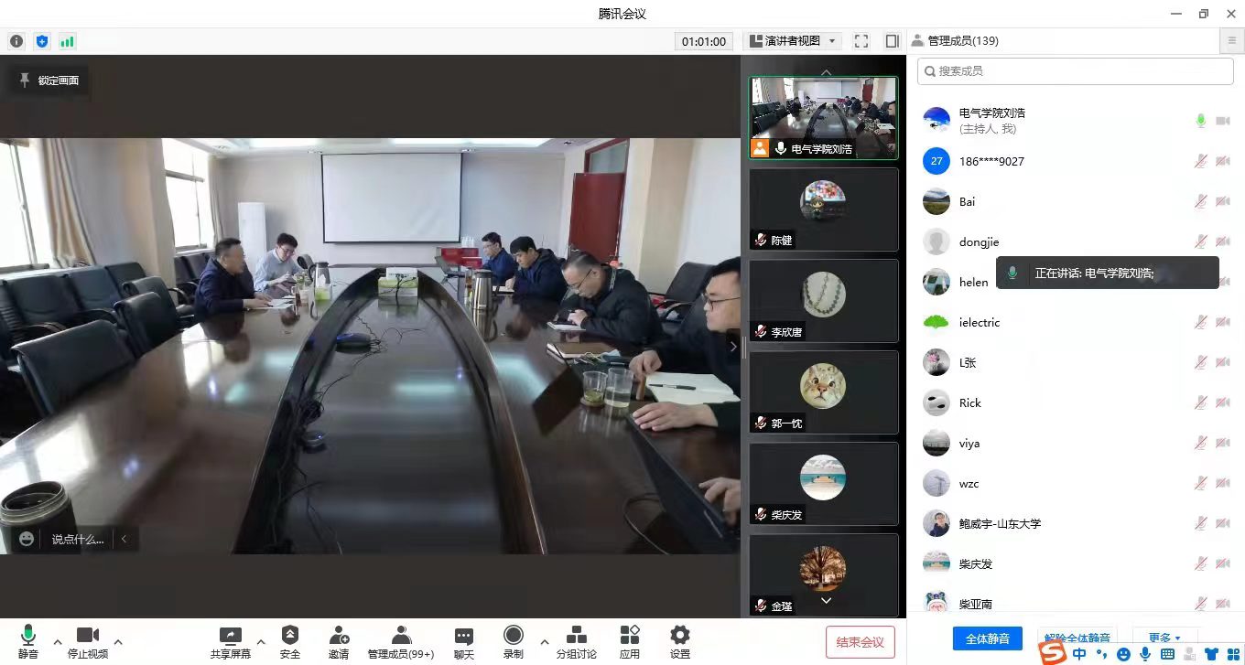Screen dimensions: 1245x665
Task: Click the share screen icon (共享屏幕)
Action: pos(230,636)
